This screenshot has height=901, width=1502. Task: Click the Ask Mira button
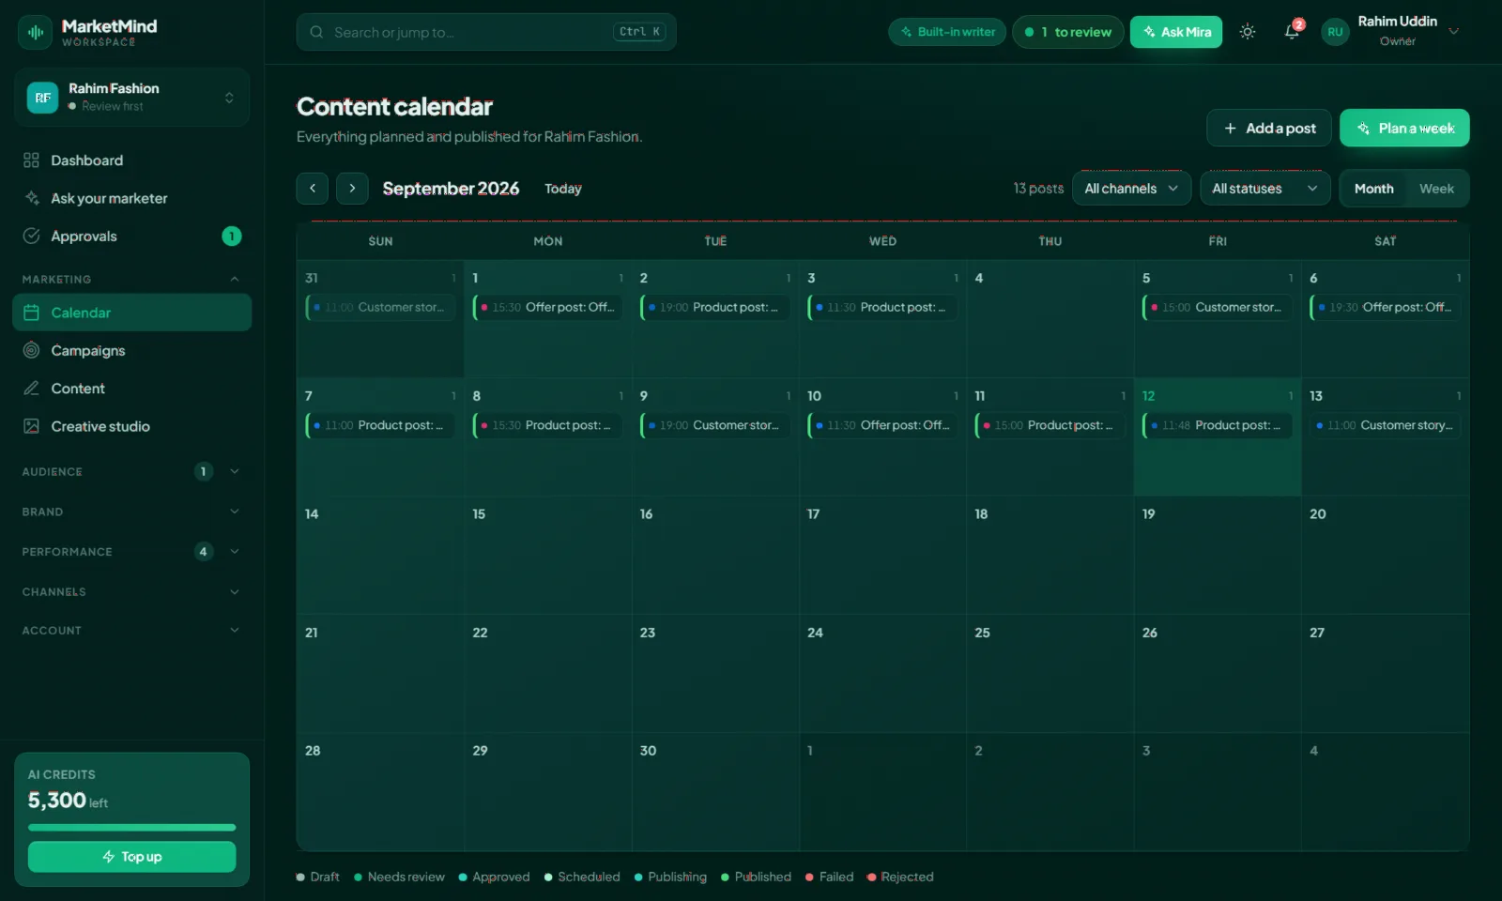coord(1176,32)
